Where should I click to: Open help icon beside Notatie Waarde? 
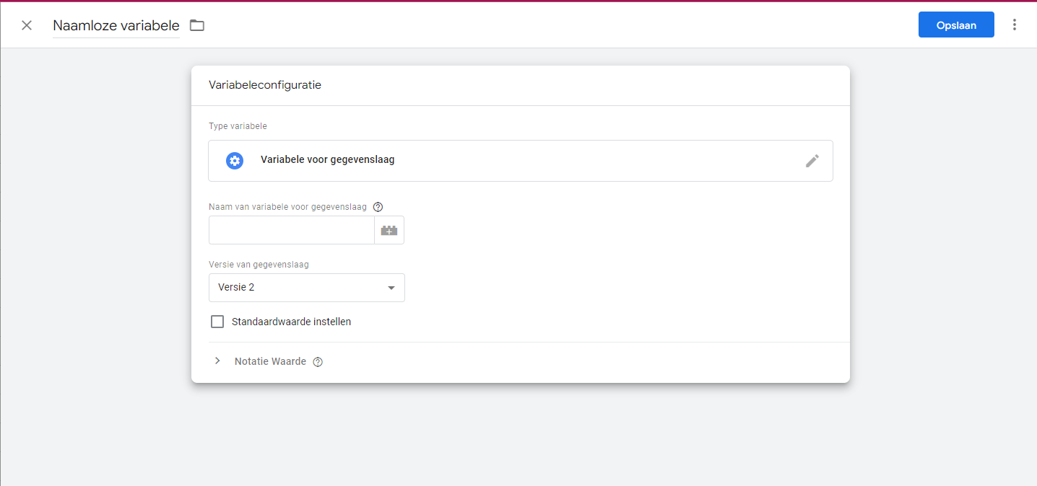(318, 362)
